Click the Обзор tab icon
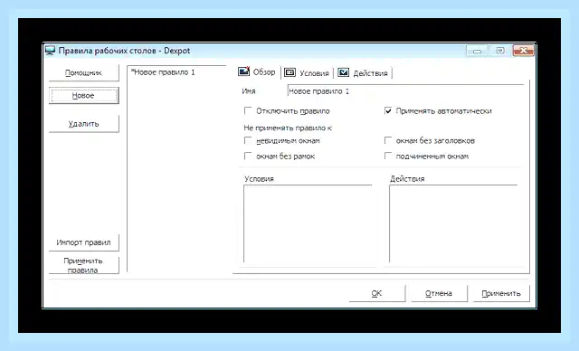 [243, 71]
